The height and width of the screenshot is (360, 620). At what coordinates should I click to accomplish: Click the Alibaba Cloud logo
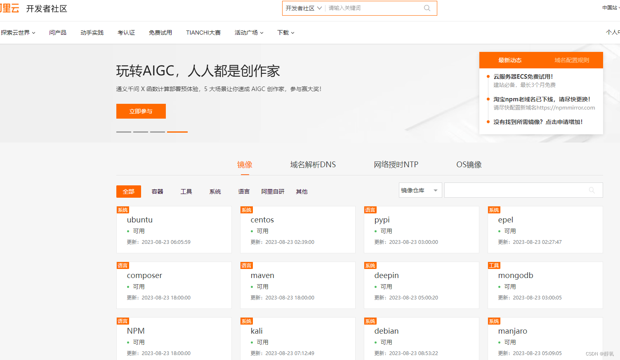point(9,8)
